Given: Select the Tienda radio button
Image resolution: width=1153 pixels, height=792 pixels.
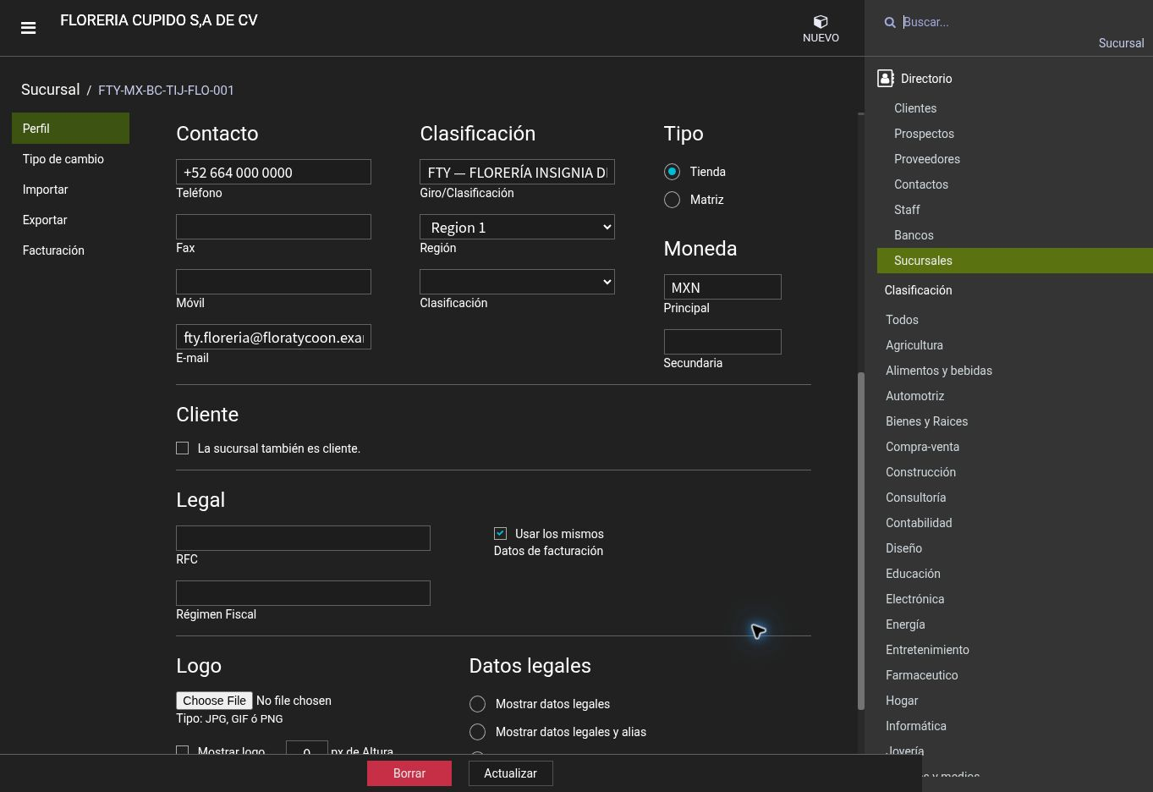Looking at the screenshot, I should coord(672,172).
